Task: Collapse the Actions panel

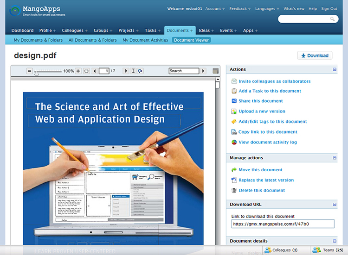Action: tap(335, 69)
